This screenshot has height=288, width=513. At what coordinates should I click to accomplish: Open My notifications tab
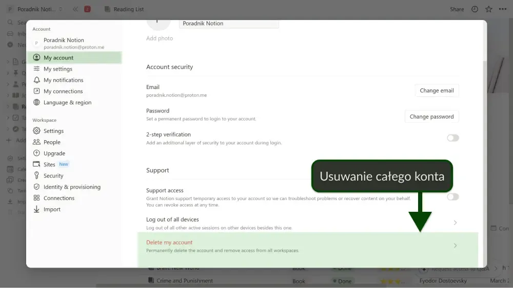[74, 80]
